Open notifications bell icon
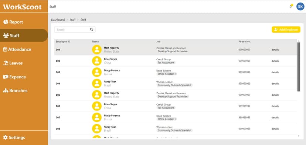The image size is (306, 145). tap(291, 6)
